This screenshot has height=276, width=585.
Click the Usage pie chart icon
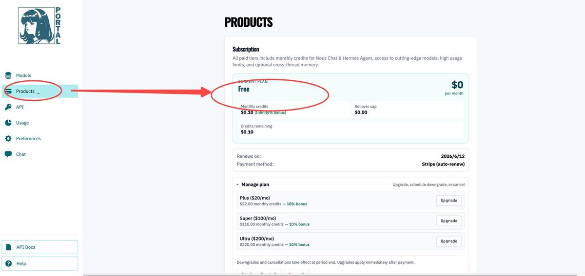8,123
